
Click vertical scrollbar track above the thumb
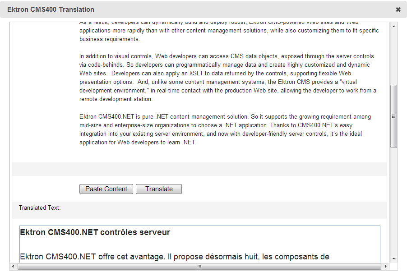click(x=394, y=54)
